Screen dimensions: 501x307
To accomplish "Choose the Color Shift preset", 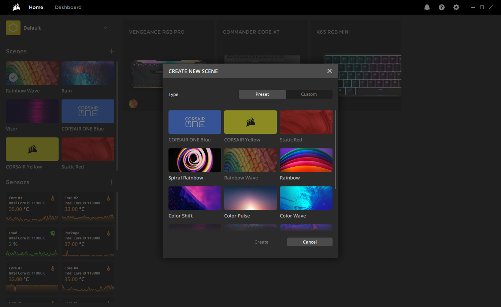I will click(x=195, y=198).
